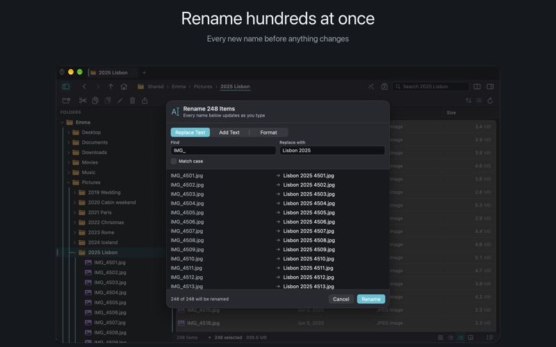Select the highlighted details view icon

460,337
